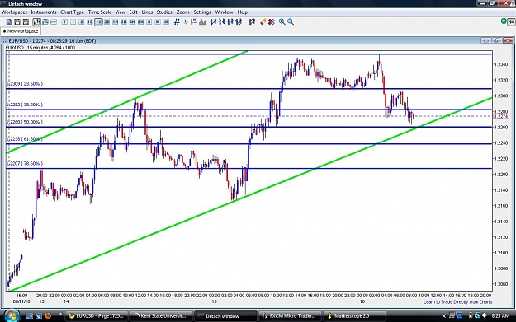
Task: Click the red X remove icon
Action: pyautogui.click(x=271, y=22)
